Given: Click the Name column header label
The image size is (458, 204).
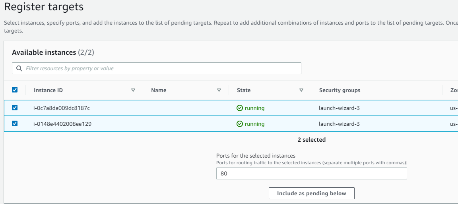Looking at the screenshot, I should click(x=159, y=90).
